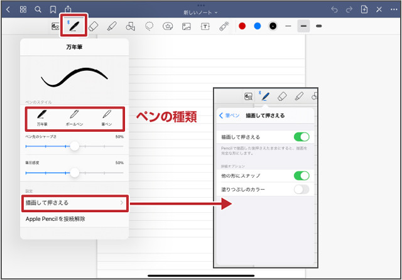This screenshot has height=280, width=402.
Task: Click the ペン先のシャープさ slider handle
Action: [x=75, y=146]
